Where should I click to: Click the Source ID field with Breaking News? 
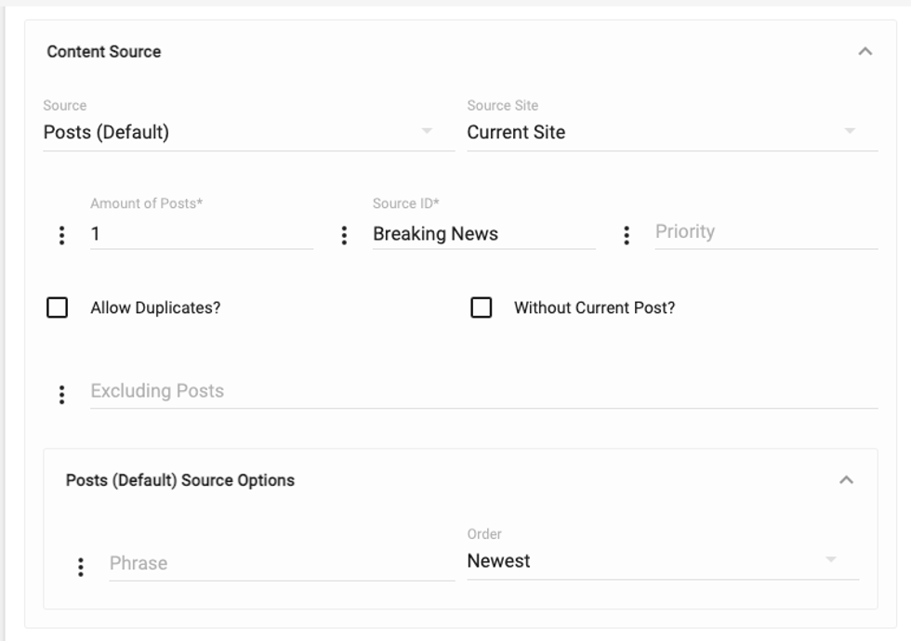(x=482, y=234)
